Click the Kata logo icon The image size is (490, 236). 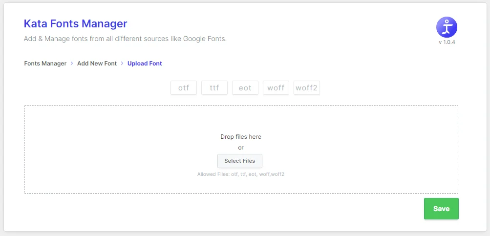(x=447, y=27)
